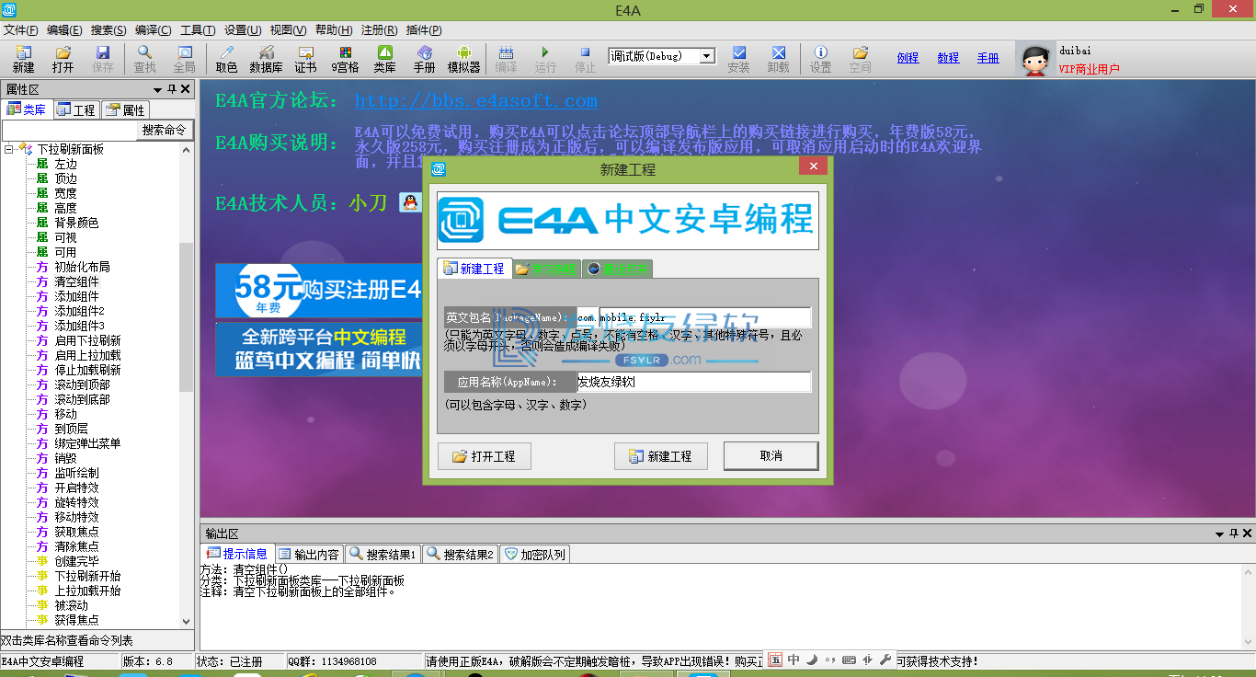Open the 9宫格 tool
The image size is (1256, 677).
345,59
